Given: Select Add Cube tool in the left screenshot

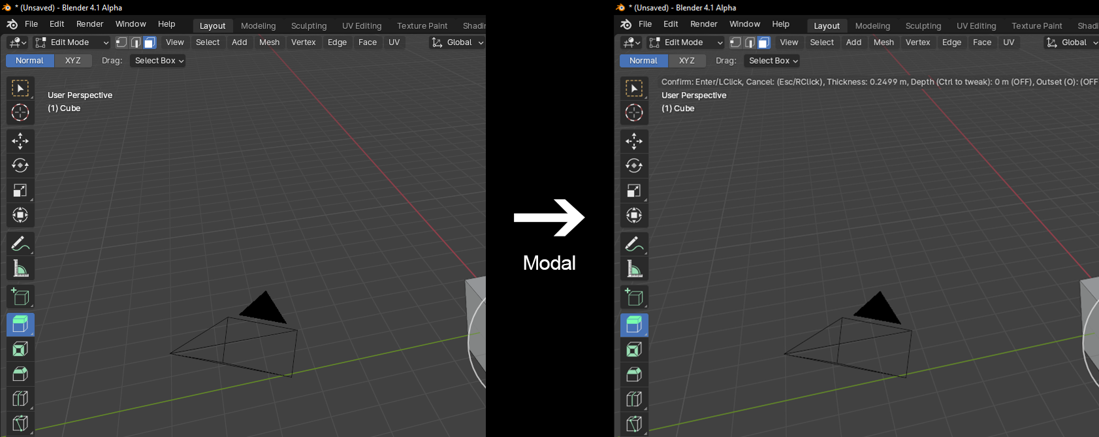Looking at the screenshot, I should [x=20, y=297].
